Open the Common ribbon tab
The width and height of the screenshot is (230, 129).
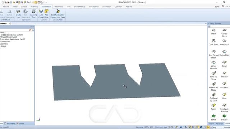[x=118, y=6]
